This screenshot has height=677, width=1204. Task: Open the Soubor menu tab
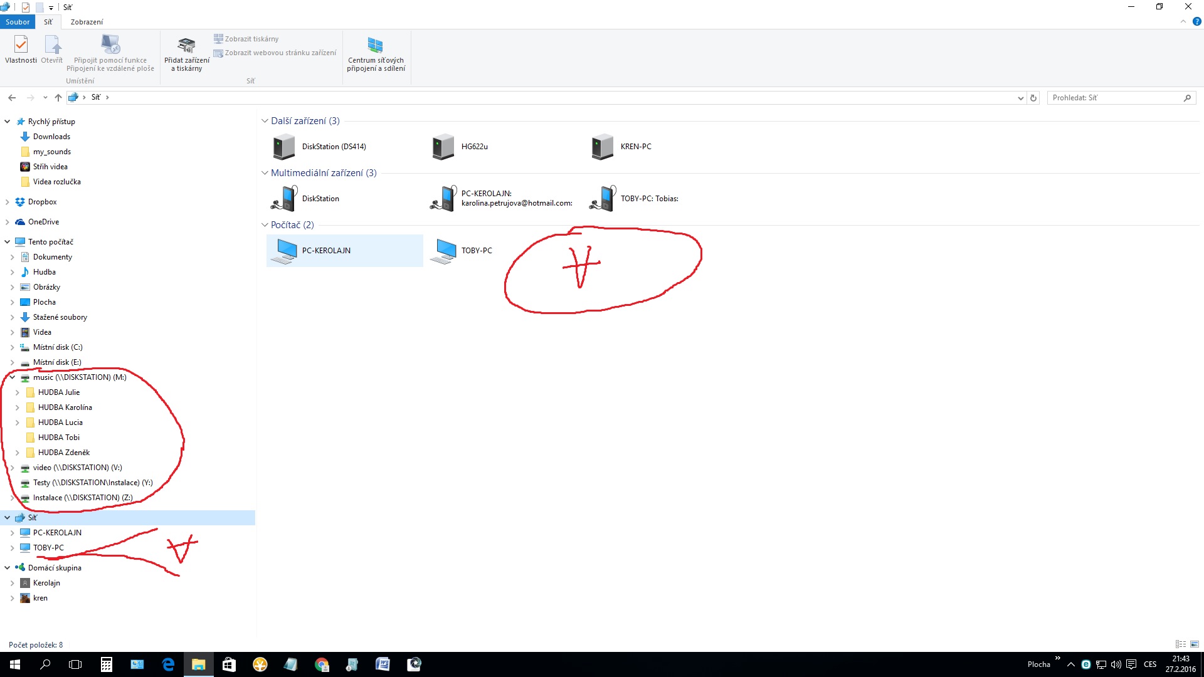point(18,22)
